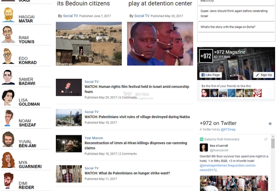Click Lisa Goldman's cartoon avatar
The height and width of the screenshot is (191, 277).
[8, 98]
